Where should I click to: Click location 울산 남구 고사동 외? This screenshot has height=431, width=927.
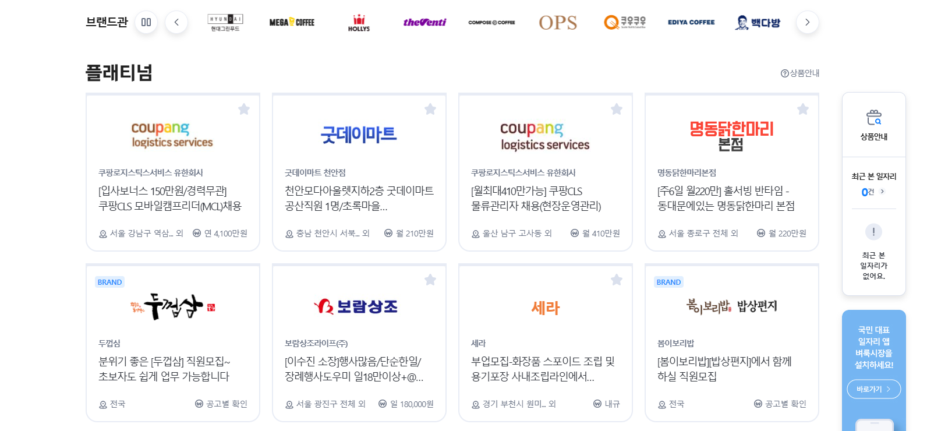click(x=512, y=234)
